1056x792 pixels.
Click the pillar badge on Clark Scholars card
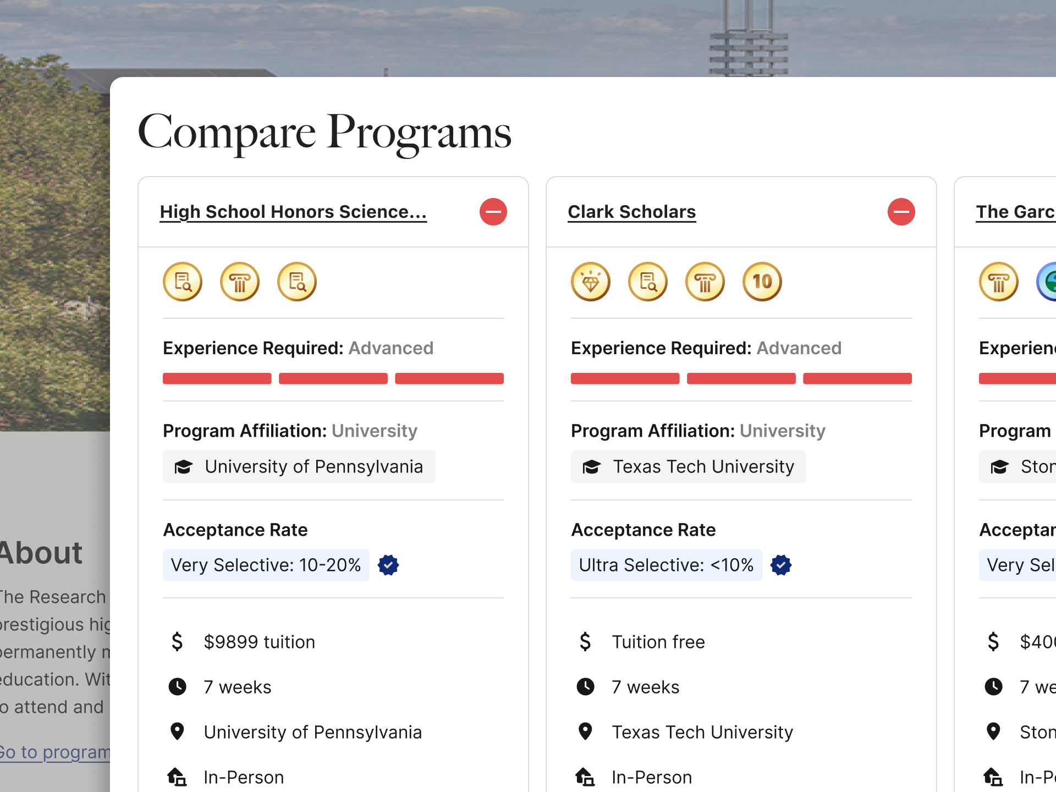click(x=705, y=282)
